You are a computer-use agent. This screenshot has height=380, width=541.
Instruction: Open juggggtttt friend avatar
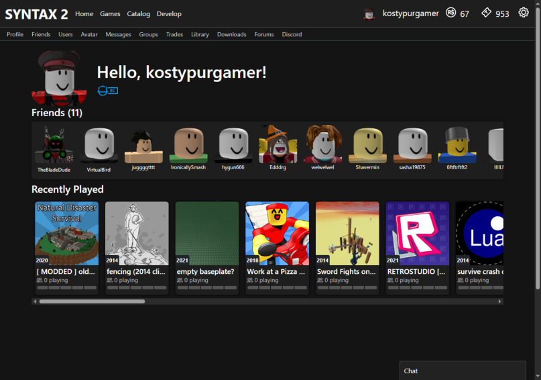click(x=143, y=145)
